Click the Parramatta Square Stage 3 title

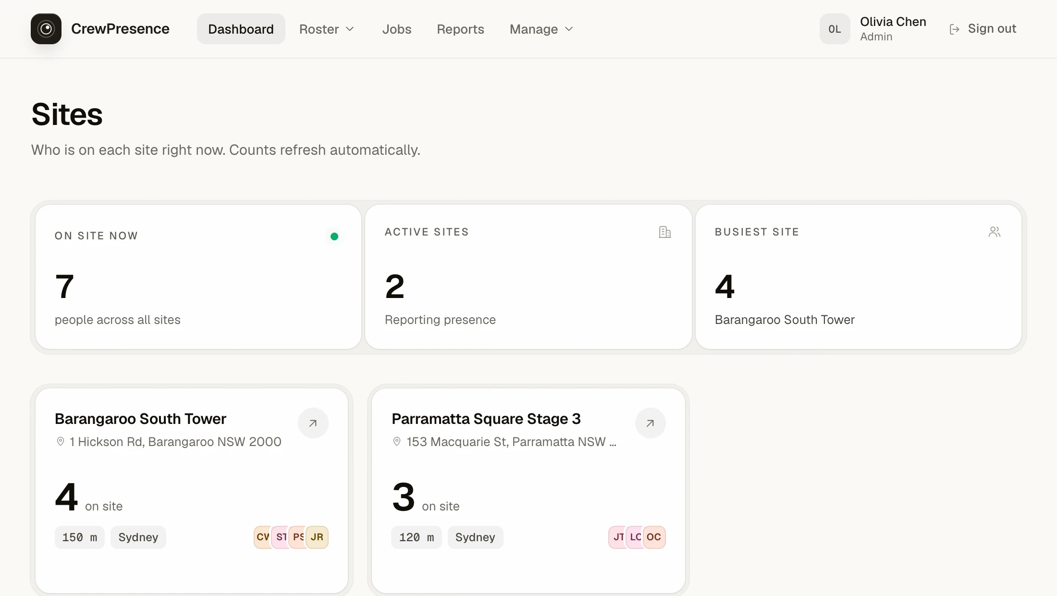(486, 419)
